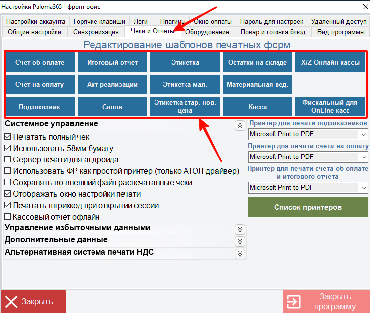This screenshot has width=370, height=313.
Task: Switch to the Удаленный доступ tab
Action: click(338, 21)
